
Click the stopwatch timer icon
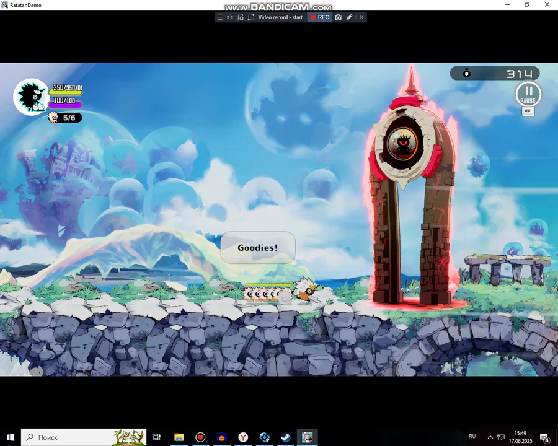click(x=466, y=73)
